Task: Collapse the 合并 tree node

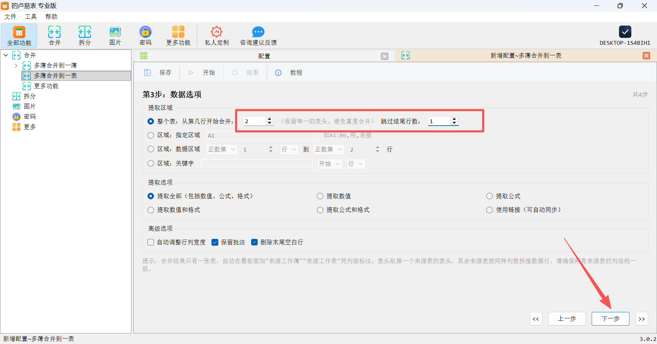Action: [6, 55]
